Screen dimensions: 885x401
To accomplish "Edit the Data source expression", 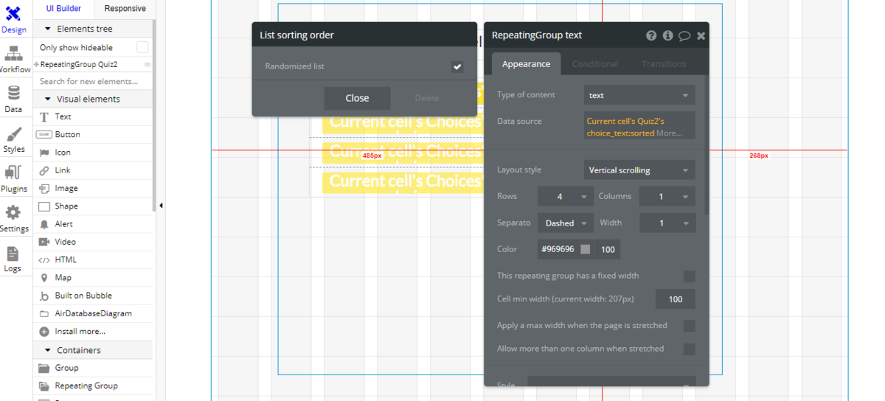I will (639, 125).
